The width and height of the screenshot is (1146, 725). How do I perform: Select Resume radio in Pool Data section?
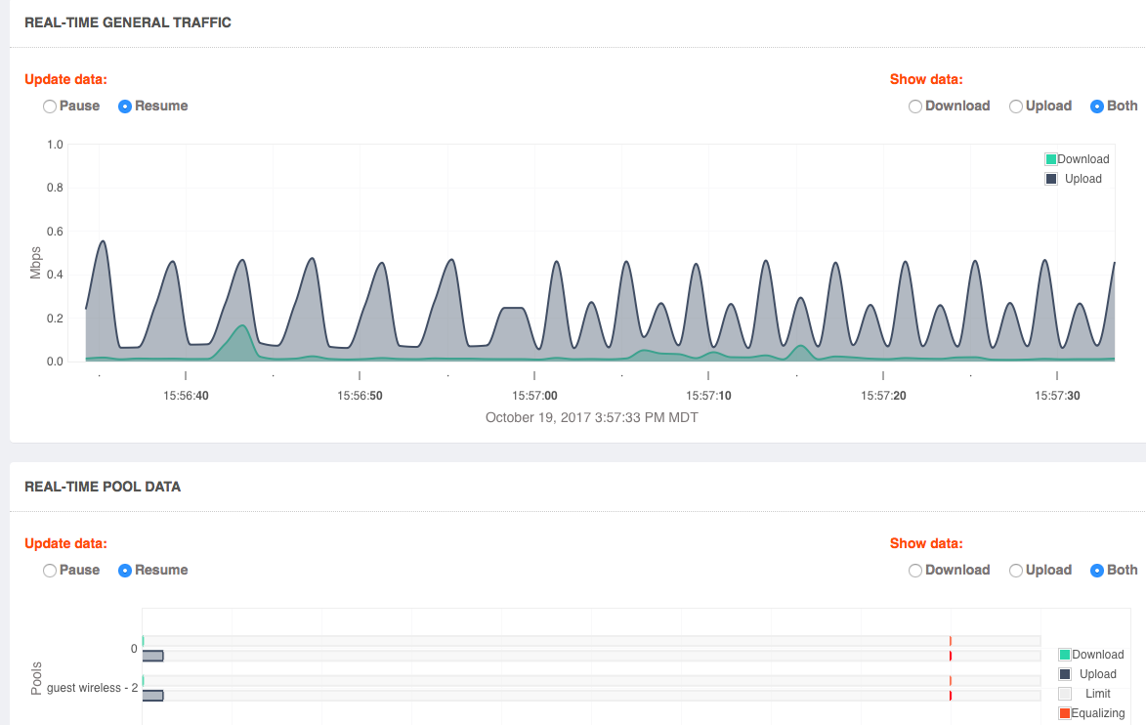click(x=125, y=571)
